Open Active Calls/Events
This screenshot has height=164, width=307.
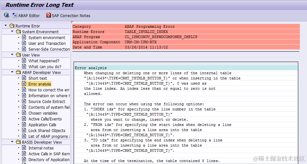click(45, 119)
